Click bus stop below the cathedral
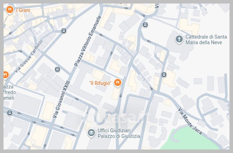Image resolution: width=233 pixels, height=153 pixels. pos(164,74)
